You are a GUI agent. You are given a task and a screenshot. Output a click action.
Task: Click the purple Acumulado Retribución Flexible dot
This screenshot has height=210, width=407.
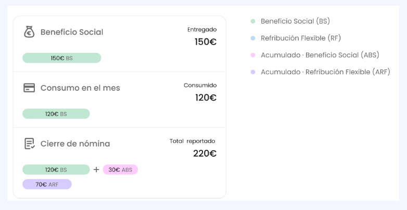pyautogui.click(x=253, y=72)
